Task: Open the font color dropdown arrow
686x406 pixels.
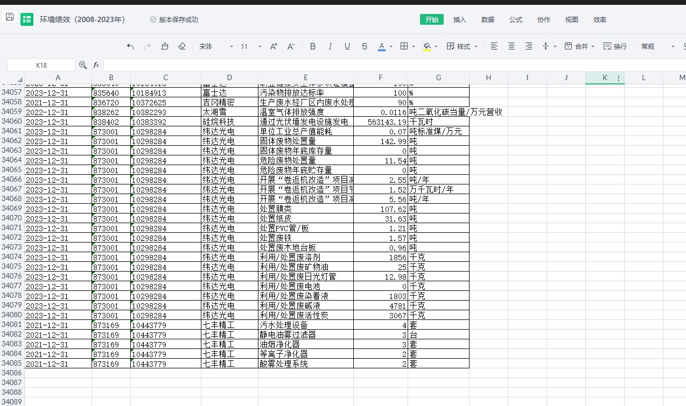Action: pyautogui.click(x=391, y=47)
